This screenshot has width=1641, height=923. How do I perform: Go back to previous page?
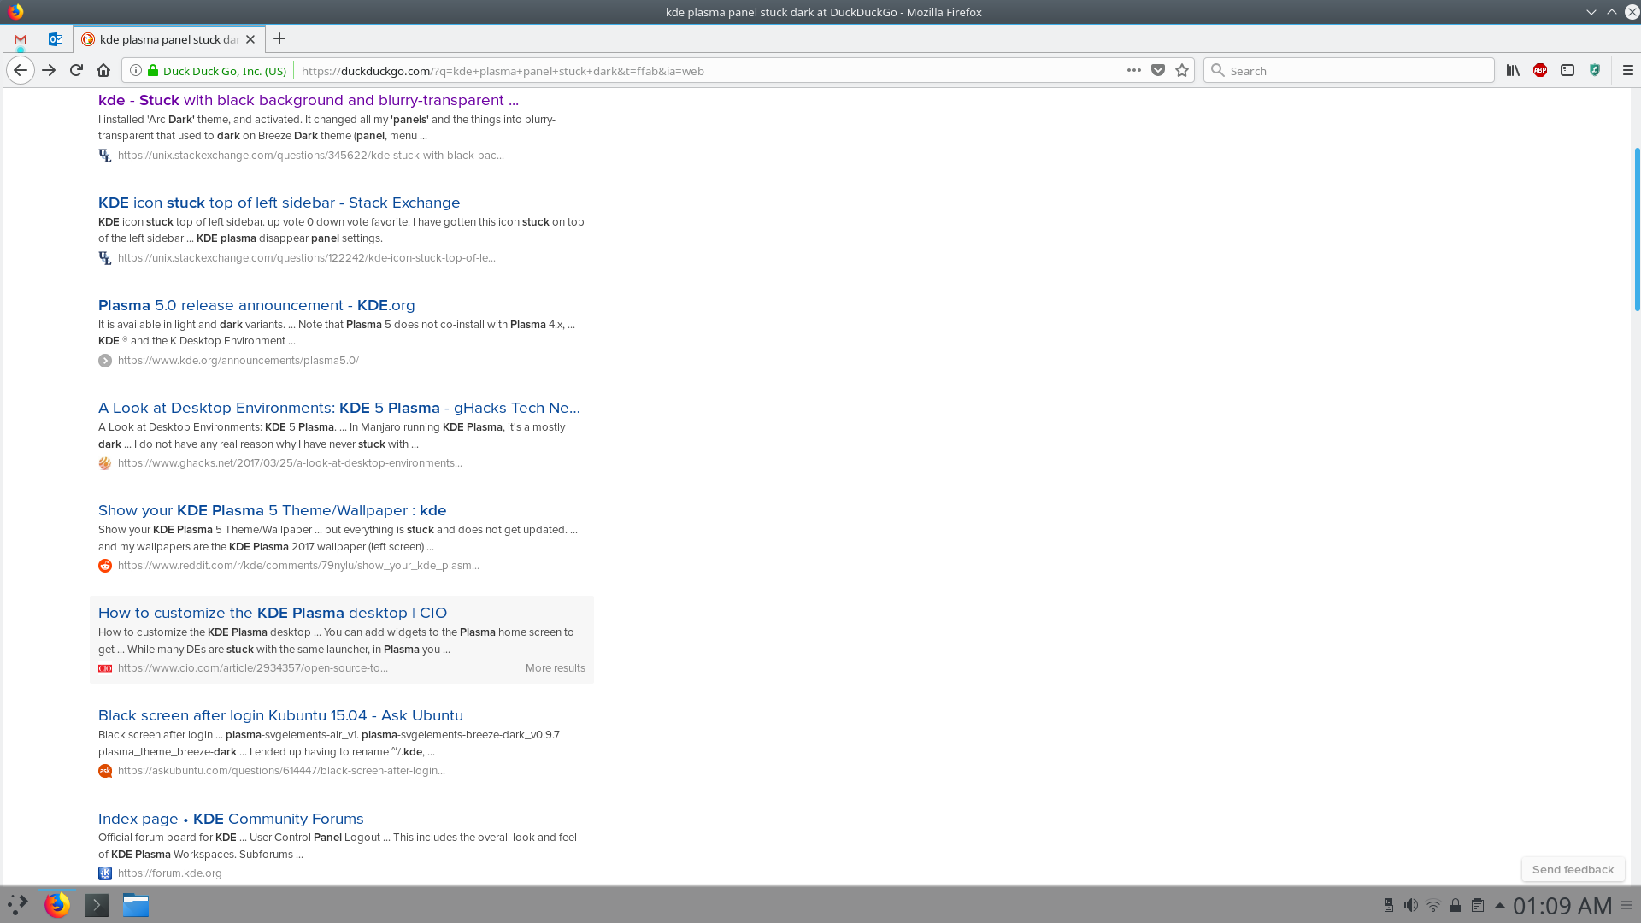point(21,70)
